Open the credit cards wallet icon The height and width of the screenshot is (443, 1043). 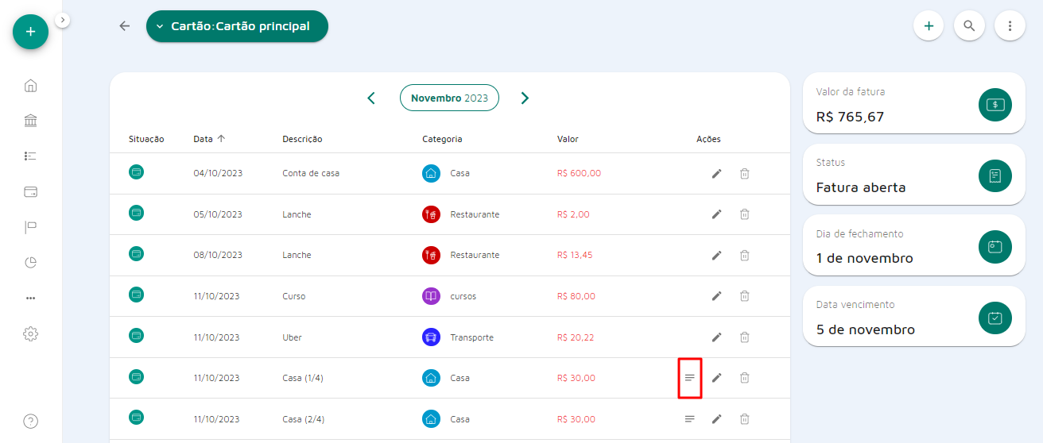tap(31, 191)
